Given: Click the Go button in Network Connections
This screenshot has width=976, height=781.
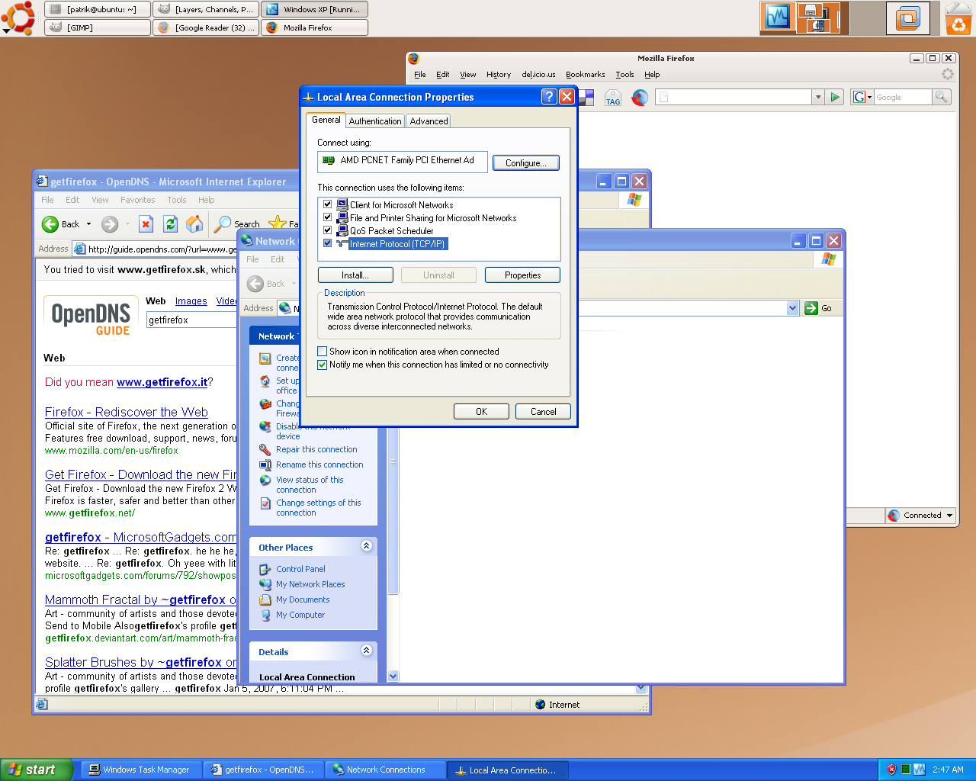Looking at the screenshot, I should point(819,308).
